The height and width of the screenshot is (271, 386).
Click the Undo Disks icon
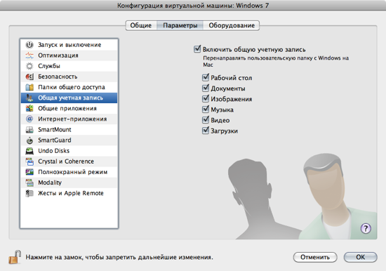click(x=29, y=151)
